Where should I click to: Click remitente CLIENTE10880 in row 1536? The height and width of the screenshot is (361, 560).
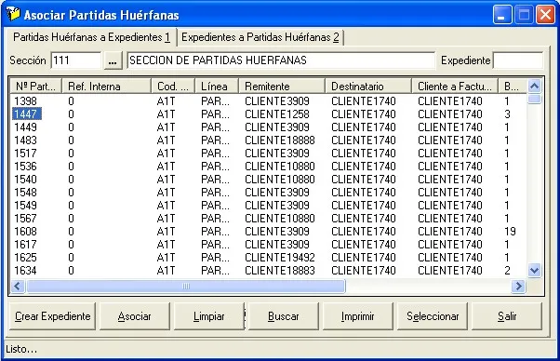pyautogui.click(x=280, y=167)
